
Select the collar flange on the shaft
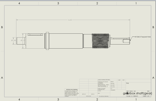pos(47,41)
